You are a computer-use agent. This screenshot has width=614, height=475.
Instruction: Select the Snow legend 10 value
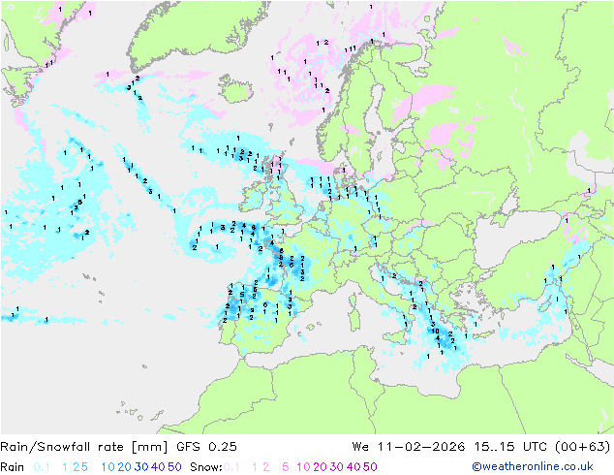pyautogui.click(x=303, y=467)
